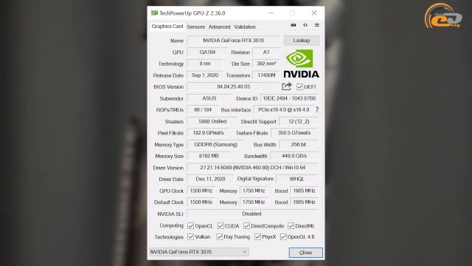
Task: Click the DirectX Support value 12 (12_2)
Action: coord(299,121)
